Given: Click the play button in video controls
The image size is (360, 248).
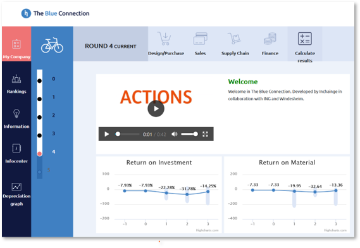Looking at the screenshot, I should click(106, 134).
